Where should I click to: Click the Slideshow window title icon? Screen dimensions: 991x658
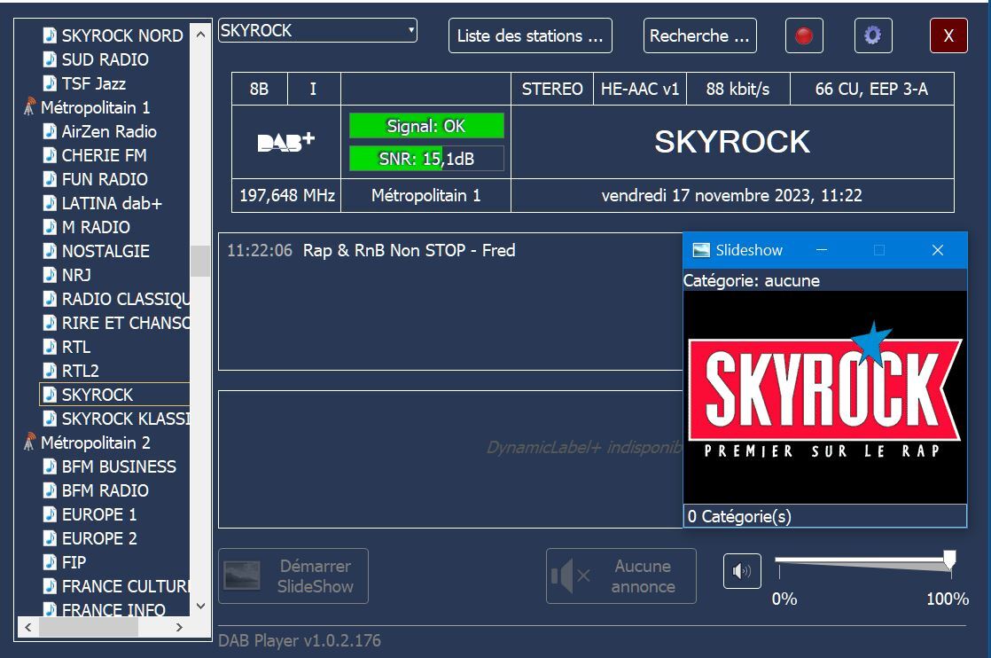[701, 250]
